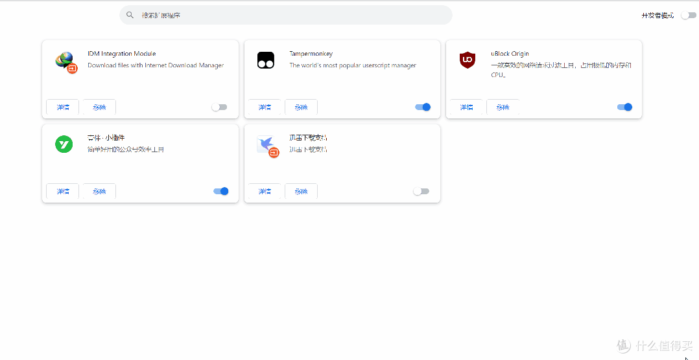Click the uBlock Origin Chinese description text
This screenshot has width=699, height=360.
(x=562, y=70)
